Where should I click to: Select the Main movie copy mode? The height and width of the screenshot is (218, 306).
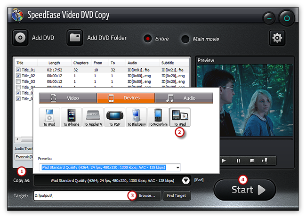click(x=185, y=39)
